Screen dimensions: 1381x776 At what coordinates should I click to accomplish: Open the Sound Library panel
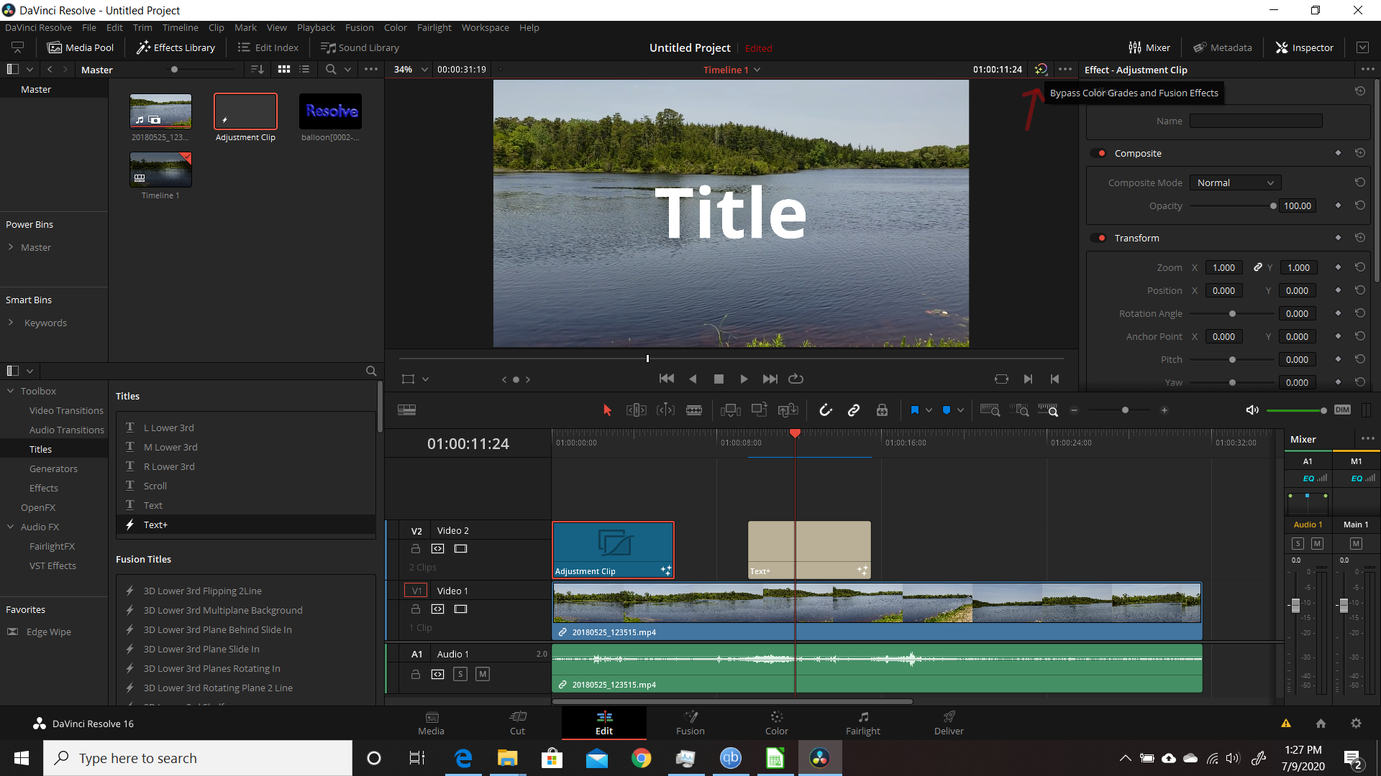pos(360,47)
